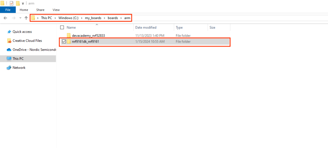Open the File menu
This screenshot has width=328, height=148.
click(x=8, y=10)
